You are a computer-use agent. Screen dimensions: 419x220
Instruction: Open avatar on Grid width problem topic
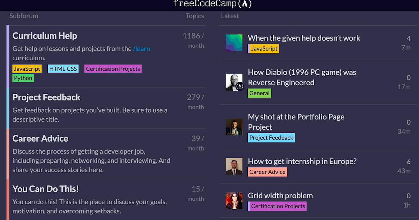[234, 201]
